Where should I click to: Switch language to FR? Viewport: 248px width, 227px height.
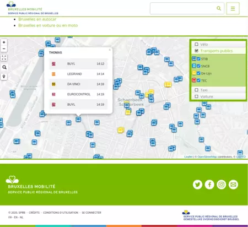[10, 217]
